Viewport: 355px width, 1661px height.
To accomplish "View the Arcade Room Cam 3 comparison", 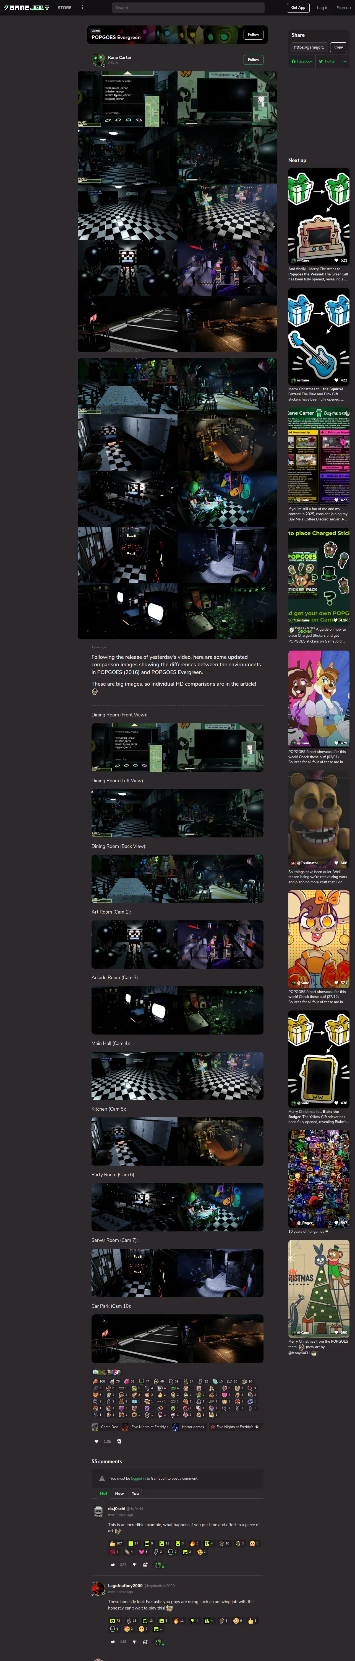I will tap(177, 1010).
